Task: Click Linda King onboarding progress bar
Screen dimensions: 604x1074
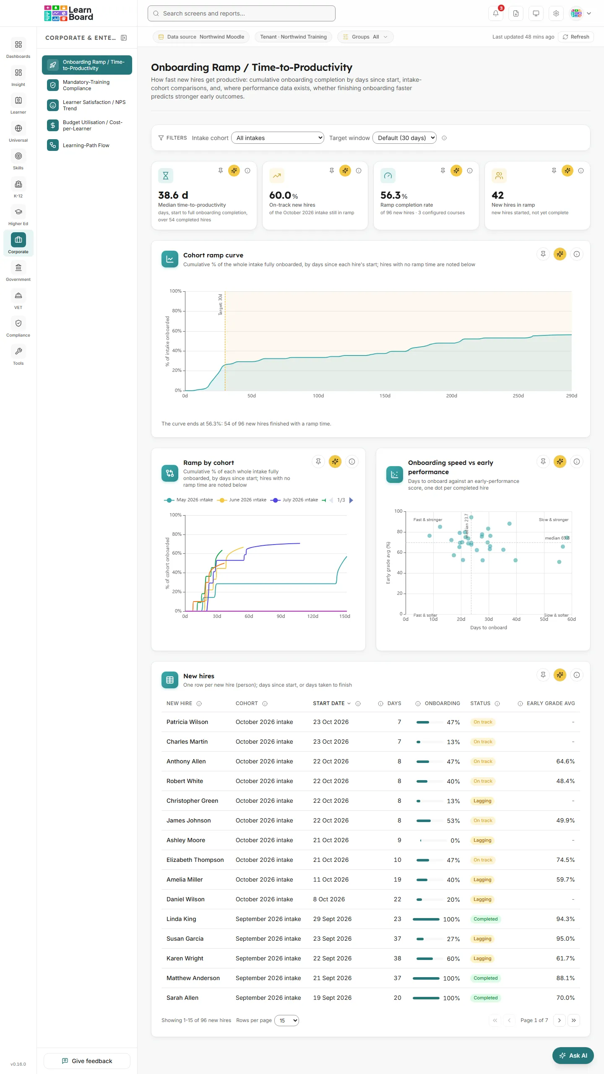Action: click(x=426, y=919)
